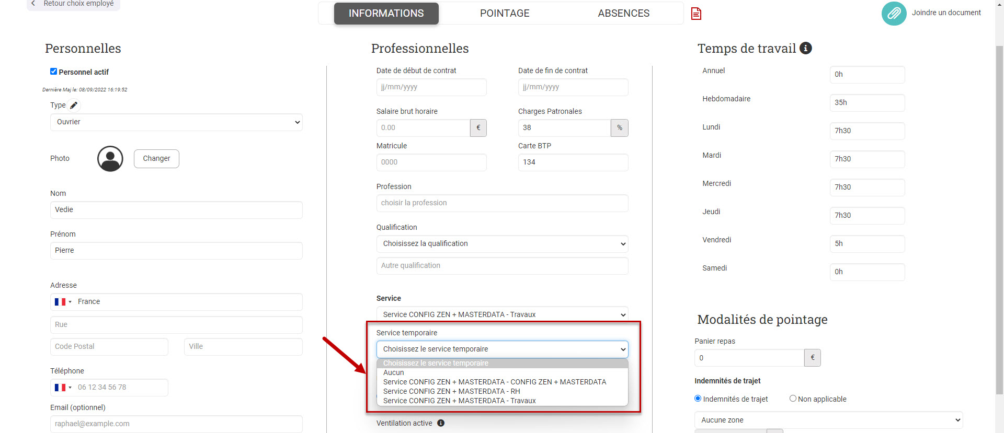Open Ventilation active info icon

[x=441, y=423]
